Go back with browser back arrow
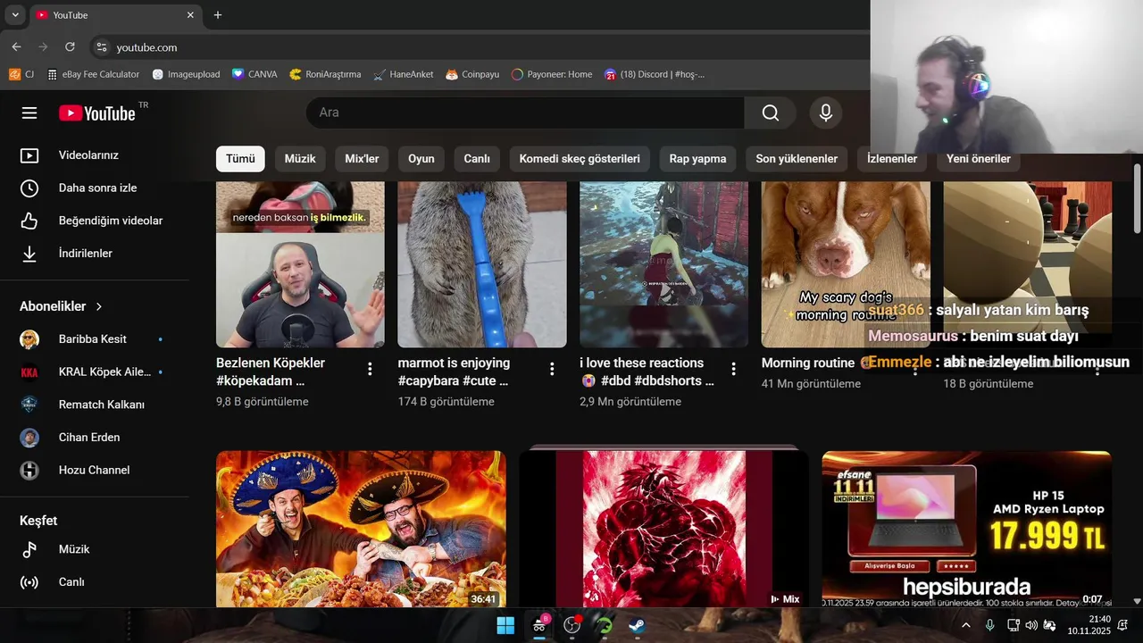 point(17,47)
